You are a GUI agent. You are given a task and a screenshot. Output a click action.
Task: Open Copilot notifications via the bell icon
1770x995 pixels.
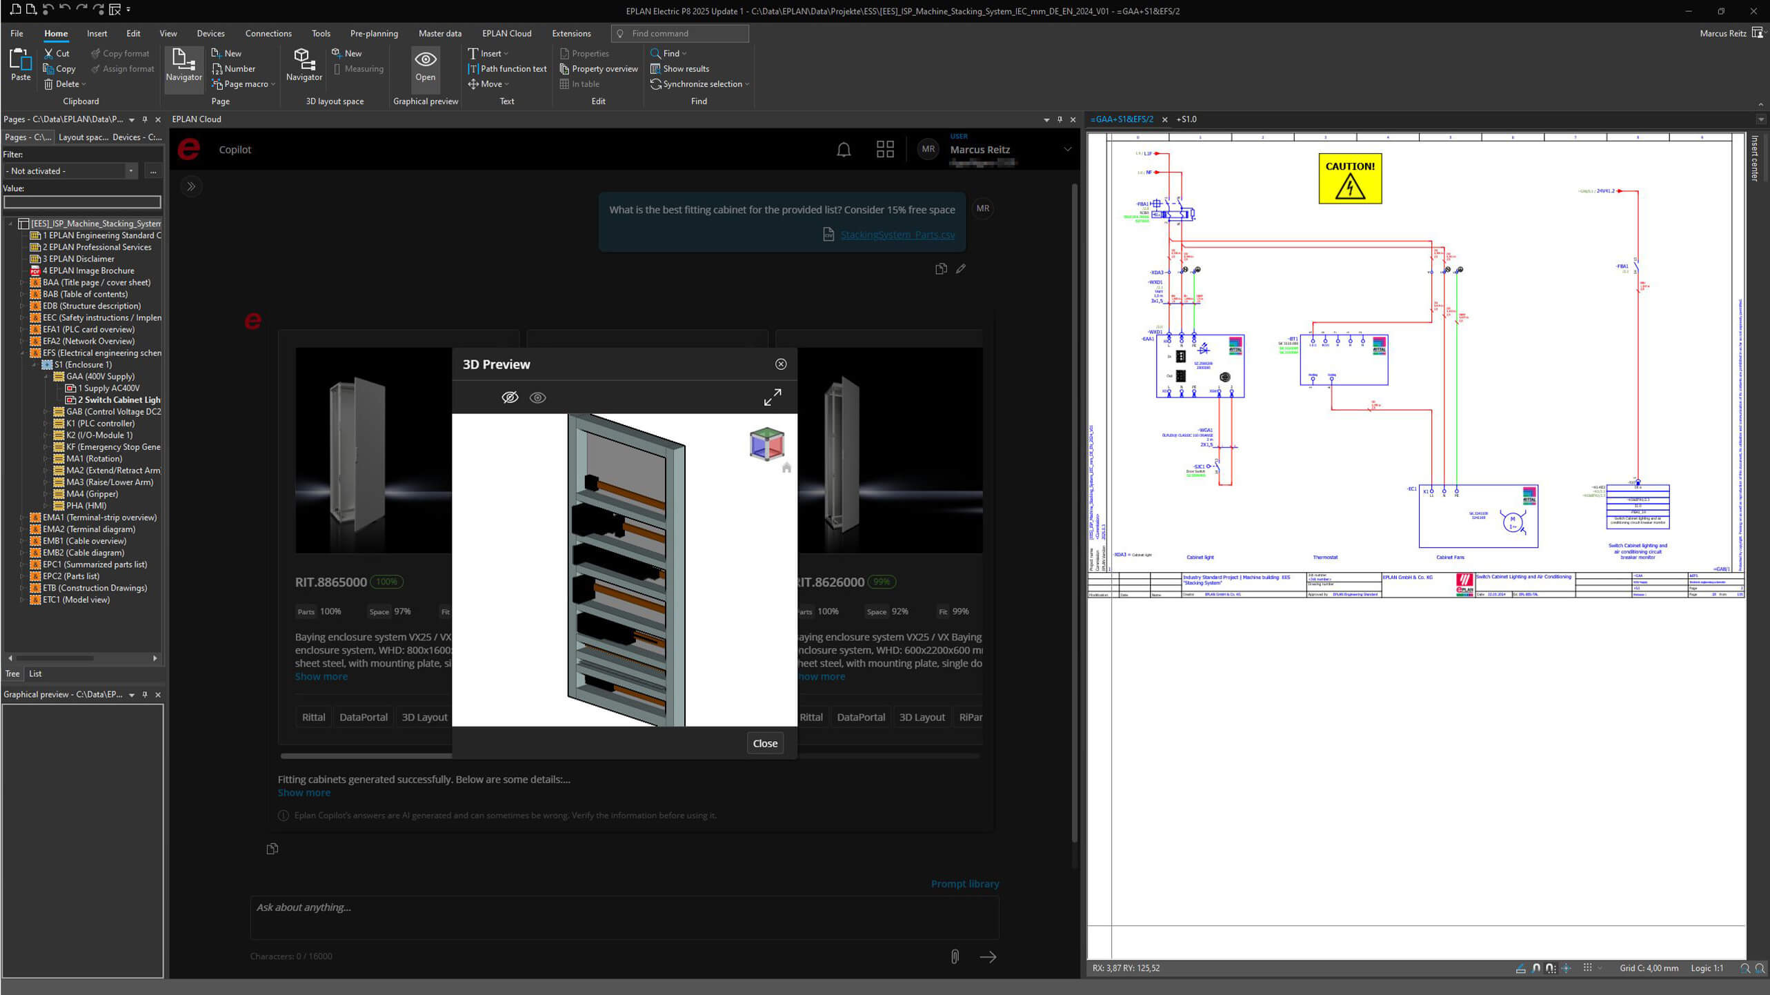click(x=844, y=149)
